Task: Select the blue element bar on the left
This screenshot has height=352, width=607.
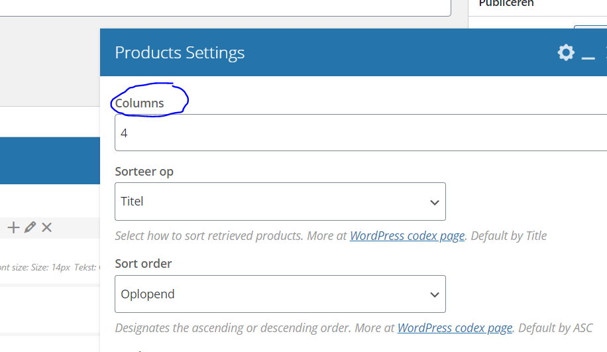Action: (50, 160)
